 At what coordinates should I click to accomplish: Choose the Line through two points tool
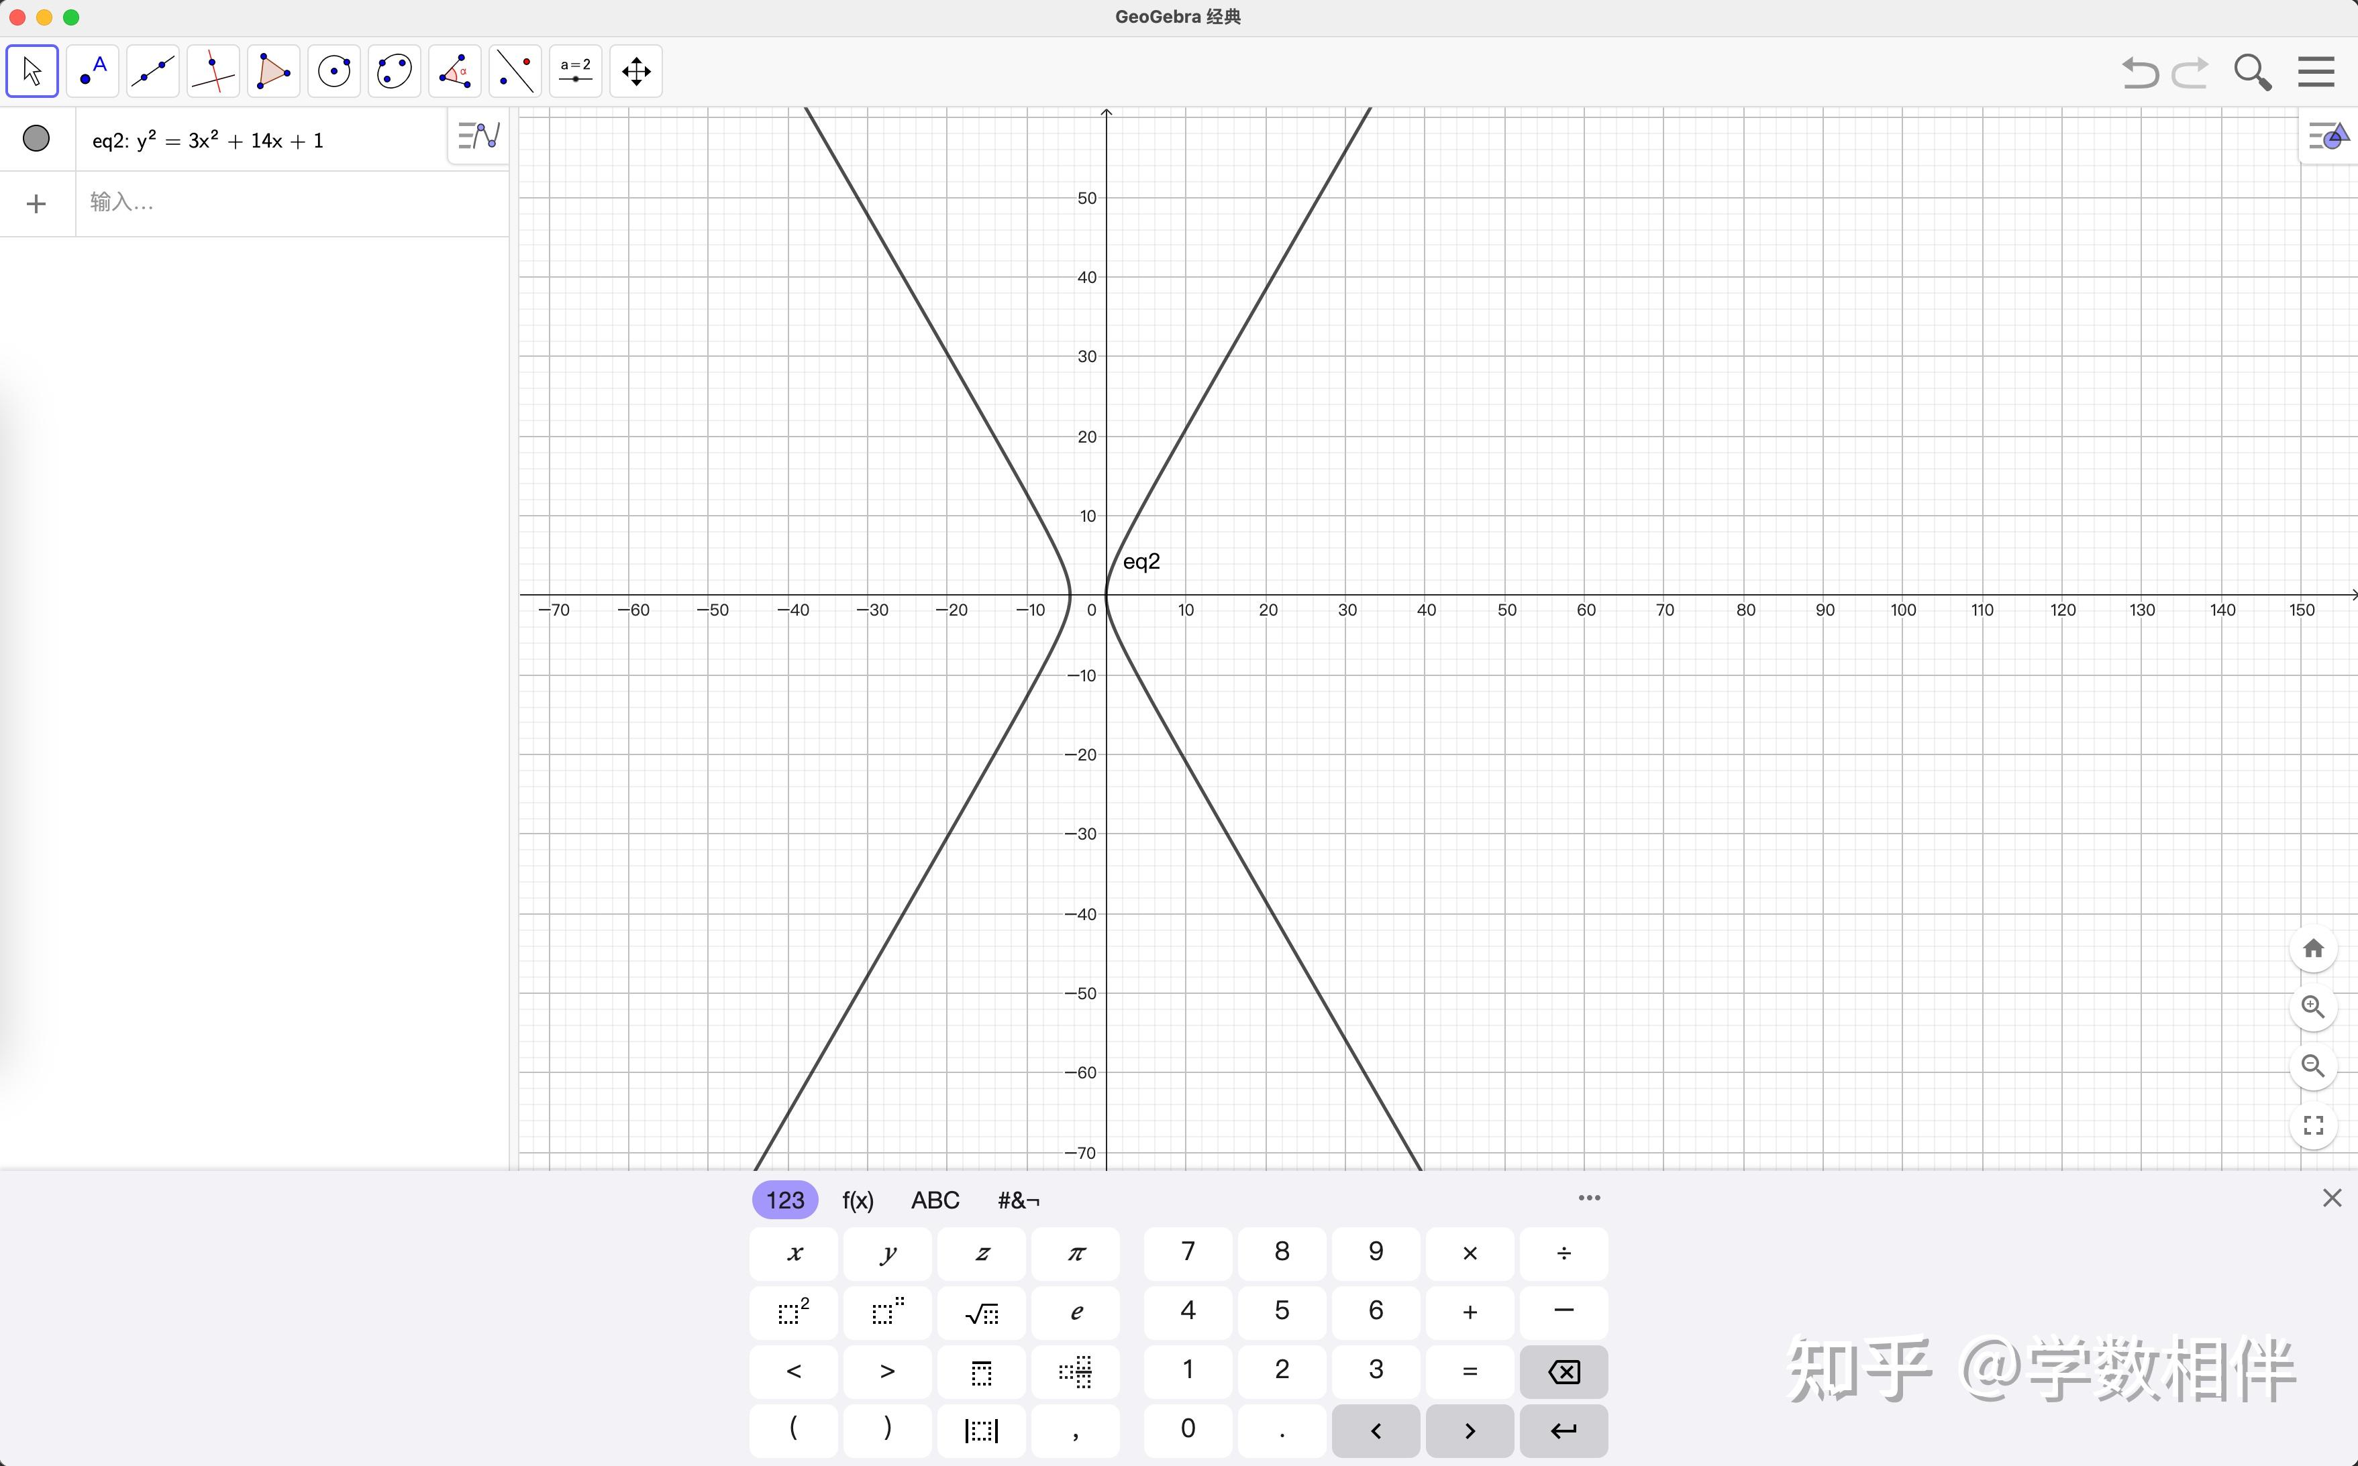click(152, 71)
